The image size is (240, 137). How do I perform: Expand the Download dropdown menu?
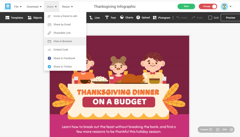(x=34, y=7)
